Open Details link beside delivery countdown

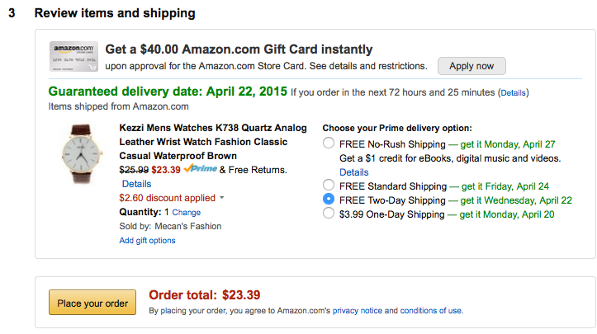(512, 92)
